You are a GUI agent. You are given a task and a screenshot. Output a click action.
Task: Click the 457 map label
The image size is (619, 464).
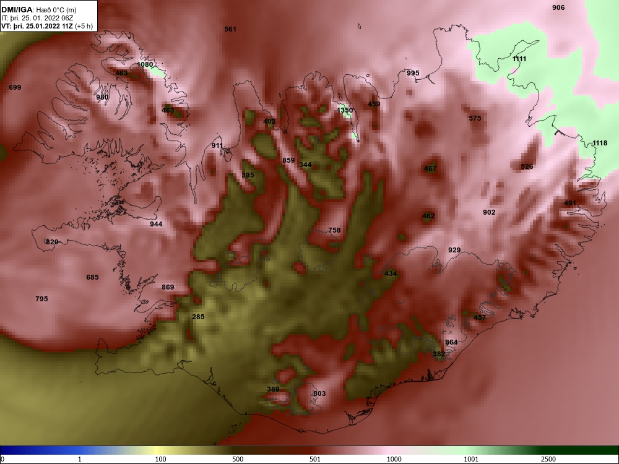coord(480,318)
